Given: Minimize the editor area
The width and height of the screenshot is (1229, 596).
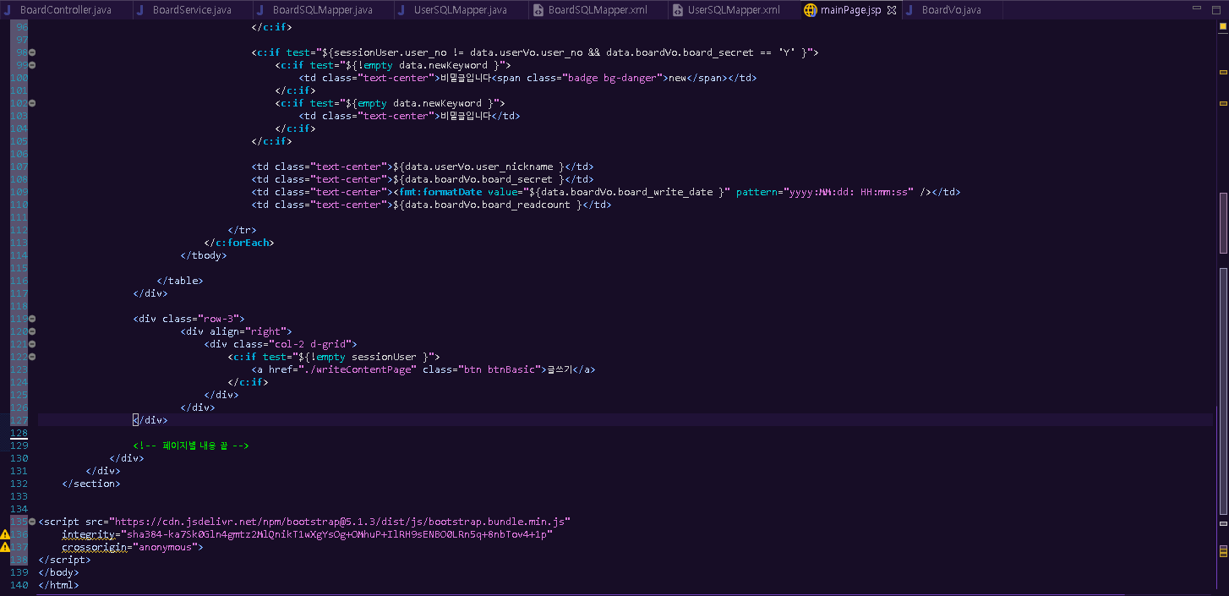Looking at the screenshot, I should [x=1195, y=8].
